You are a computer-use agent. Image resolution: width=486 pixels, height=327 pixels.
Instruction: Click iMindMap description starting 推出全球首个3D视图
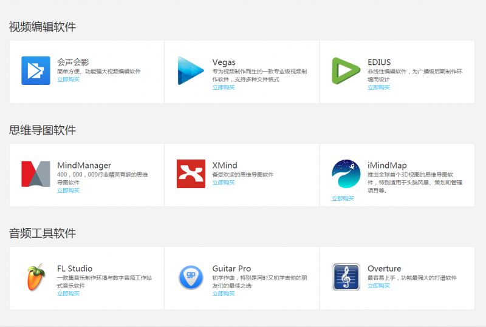[x=415, y=183]
